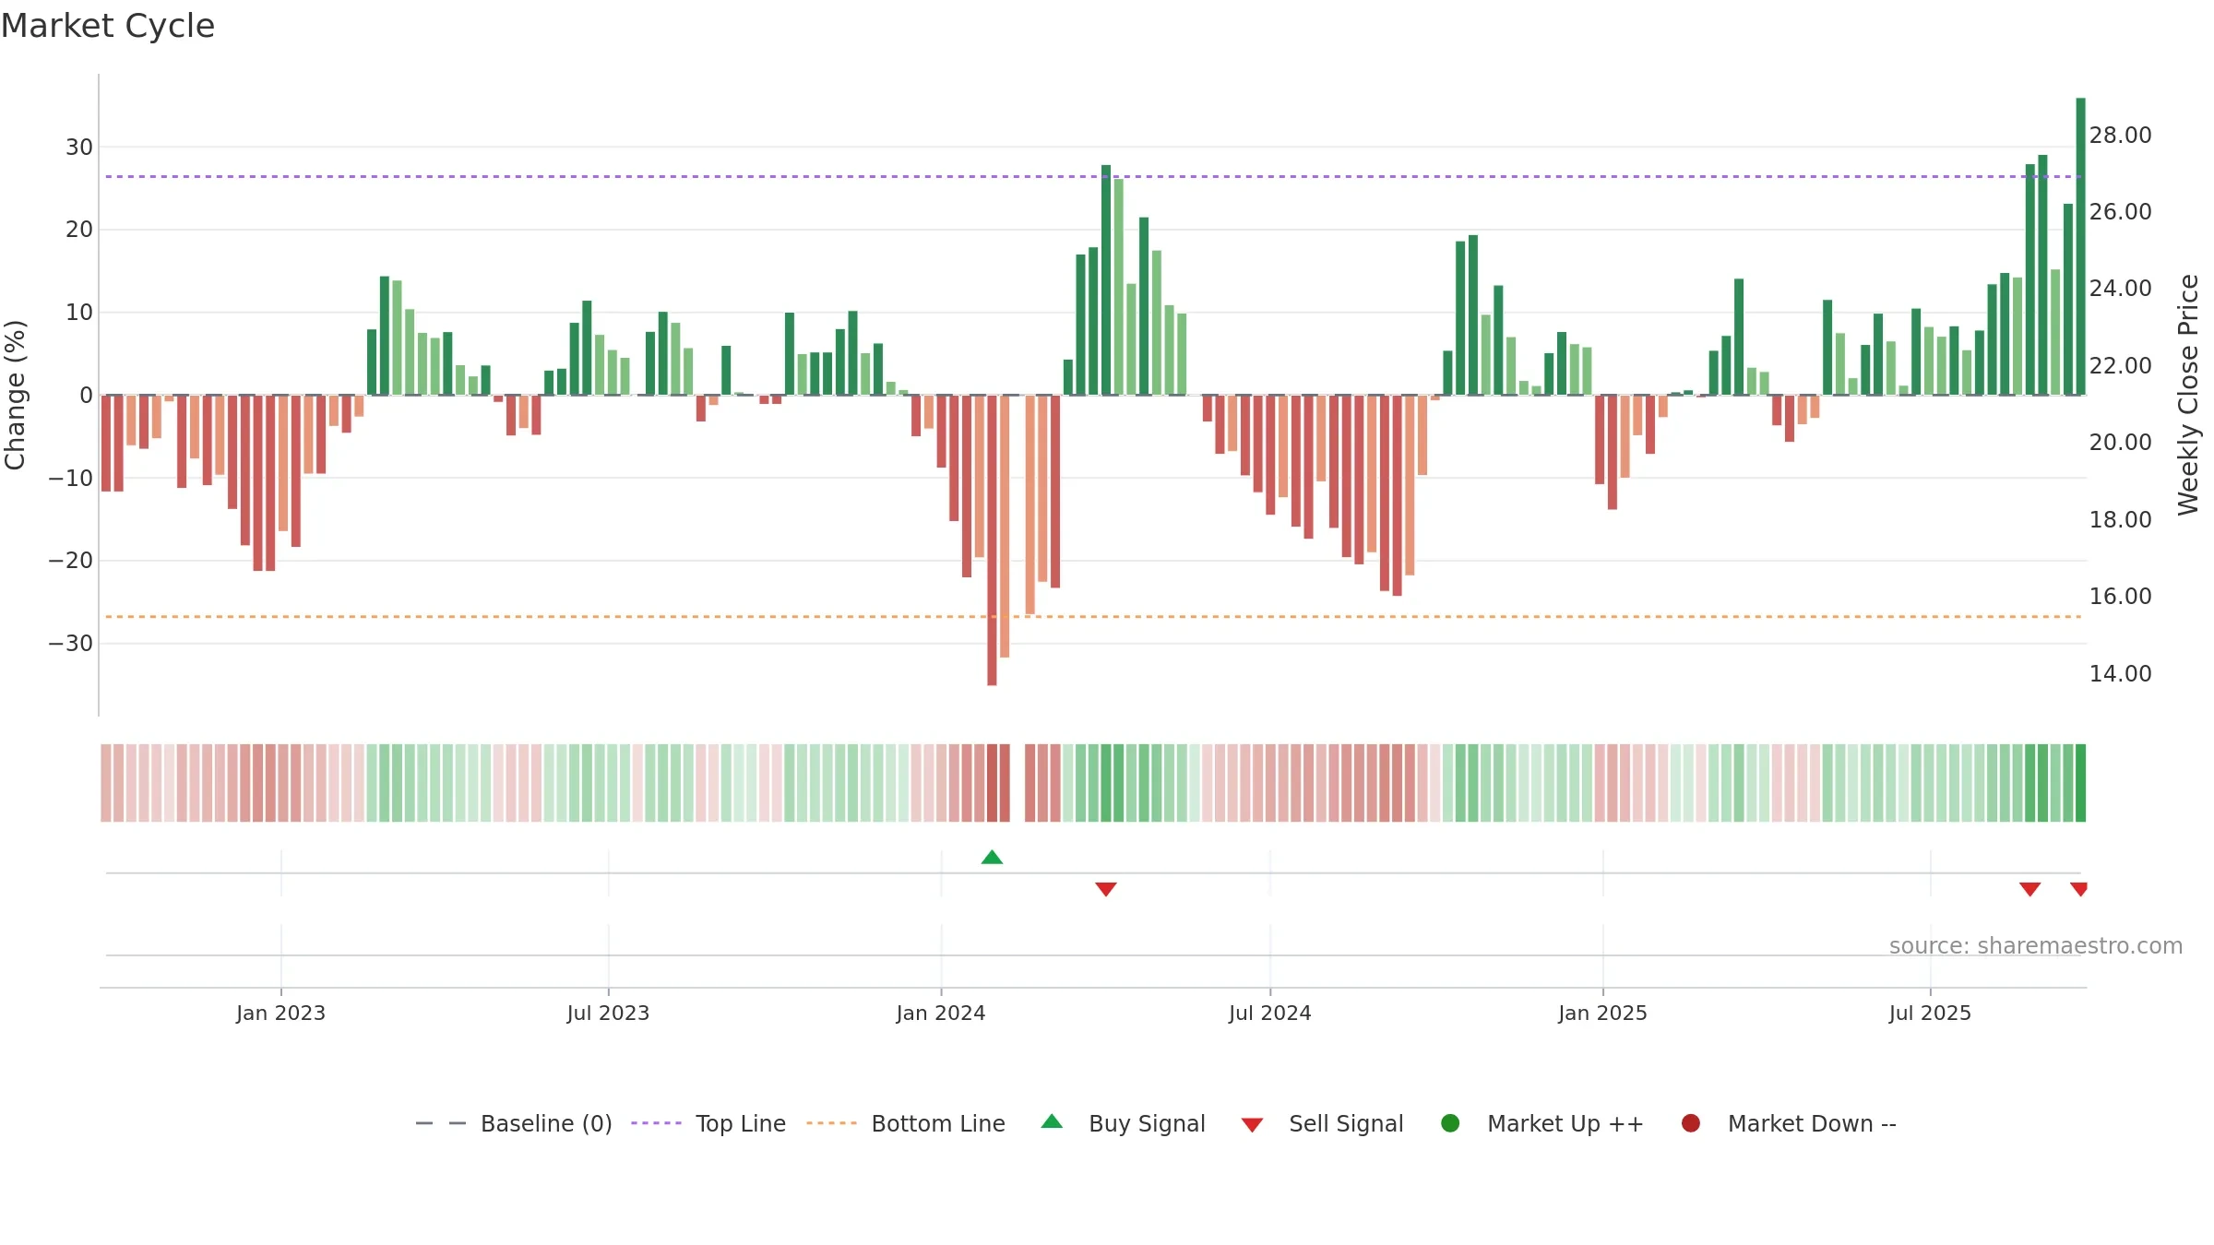Click the 28.00 price tick label
The width and height of the screenshot is (2214, 1245).
pos(2120,136)
